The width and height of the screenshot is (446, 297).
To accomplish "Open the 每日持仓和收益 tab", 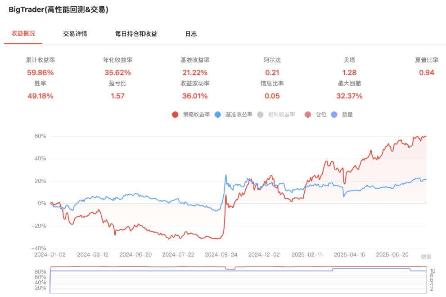I will tap(136, 34).
